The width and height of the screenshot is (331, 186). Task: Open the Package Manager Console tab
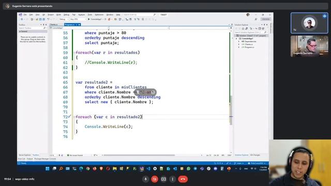coord(45,159)
